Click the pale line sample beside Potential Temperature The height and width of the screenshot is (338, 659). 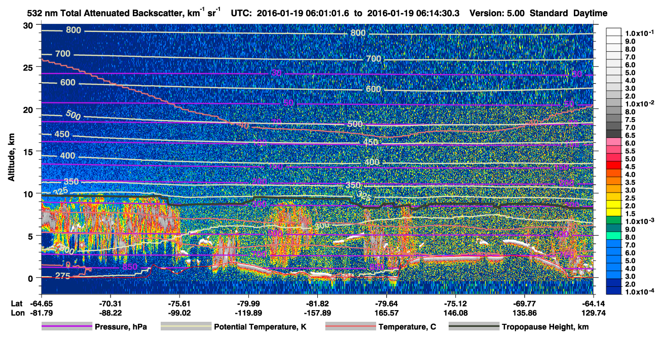click(x=186, y=327)
